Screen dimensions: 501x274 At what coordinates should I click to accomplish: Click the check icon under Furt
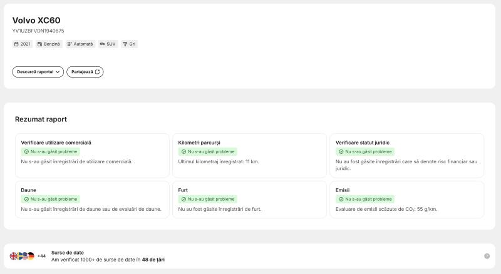tap(183, 200)
